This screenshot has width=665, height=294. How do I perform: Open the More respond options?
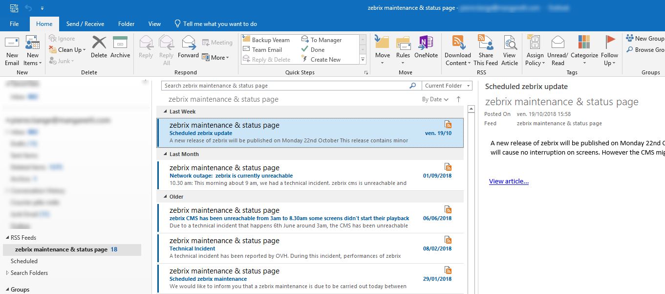pos(215,58)
